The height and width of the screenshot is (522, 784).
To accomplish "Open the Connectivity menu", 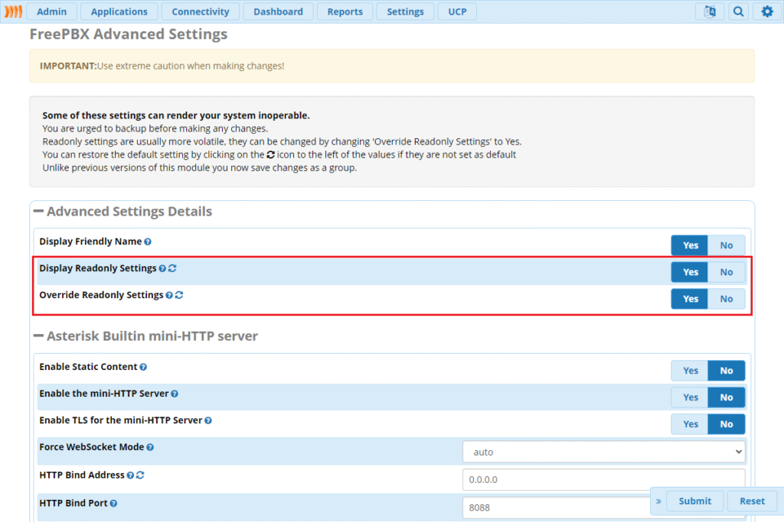I will [200, 11].
